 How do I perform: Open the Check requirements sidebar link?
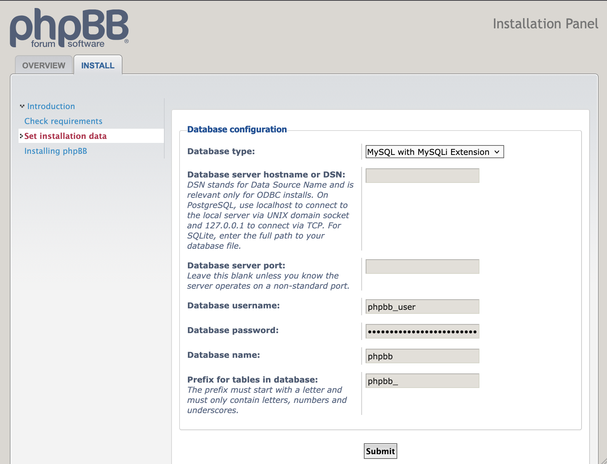coord(63,121)
